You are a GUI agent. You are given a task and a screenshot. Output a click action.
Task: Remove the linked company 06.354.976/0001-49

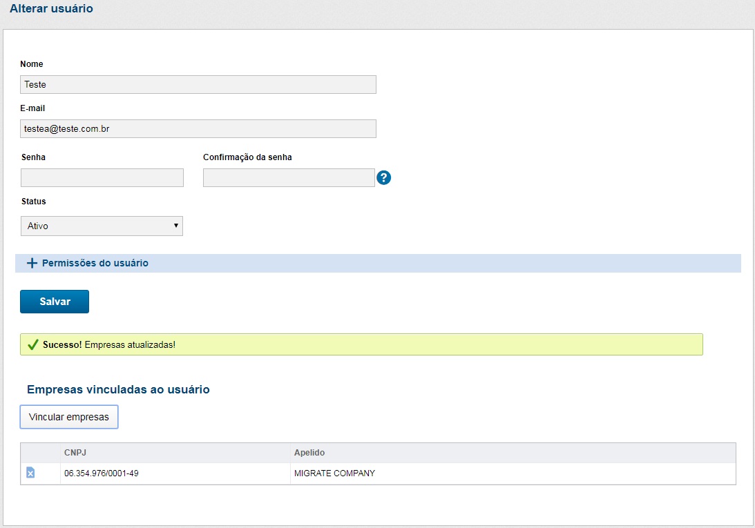(x=30, y=473)
